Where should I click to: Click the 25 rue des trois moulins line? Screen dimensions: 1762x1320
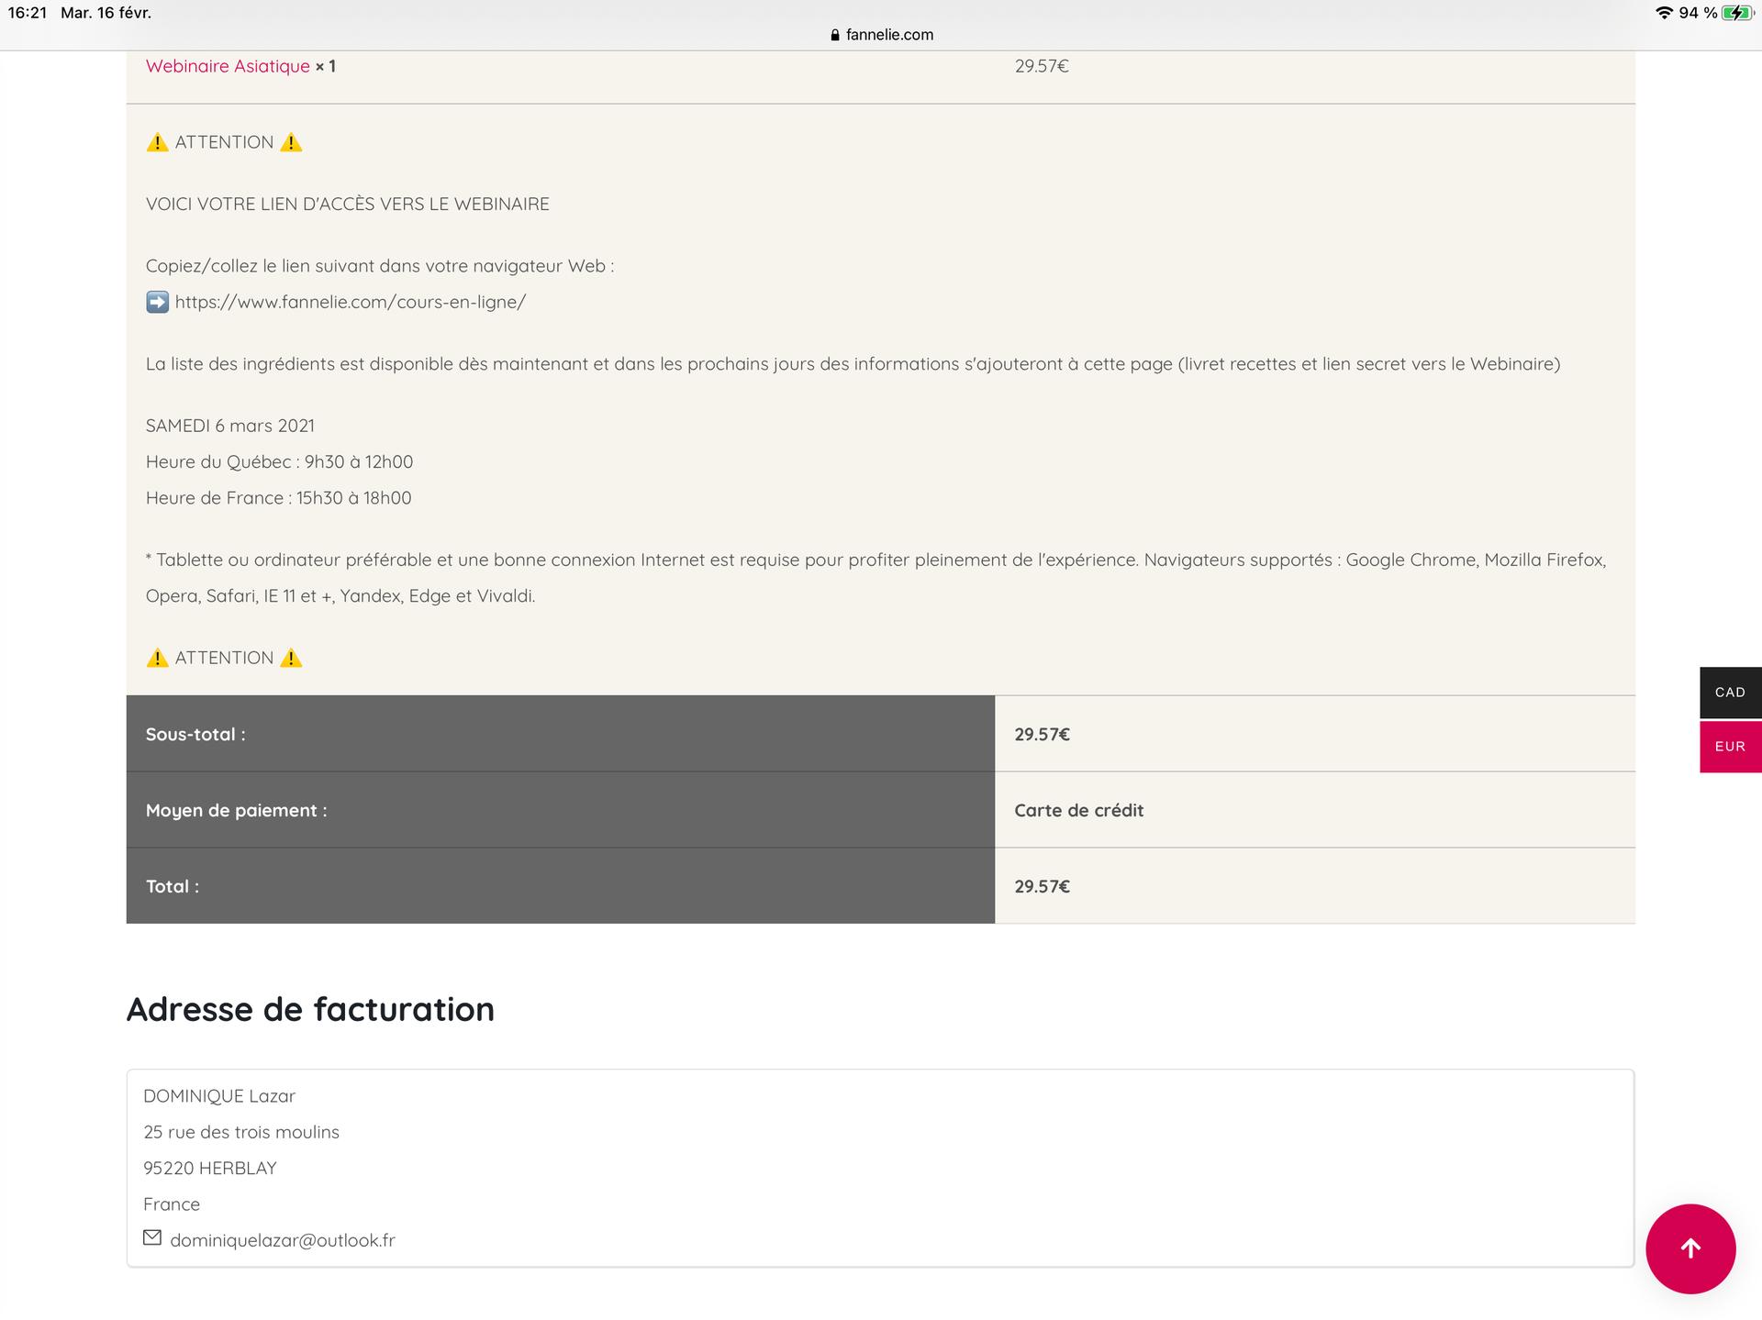(x=241, y=1132)
